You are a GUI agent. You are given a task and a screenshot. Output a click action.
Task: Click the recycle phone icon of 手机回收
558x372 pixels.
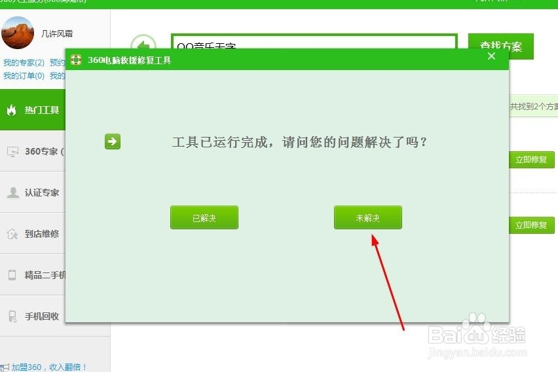12,316
